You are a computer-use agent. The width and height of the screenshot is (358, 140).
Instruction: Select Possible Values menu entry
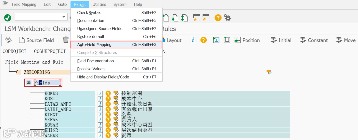pyautogui.click(x=116, y=69)
